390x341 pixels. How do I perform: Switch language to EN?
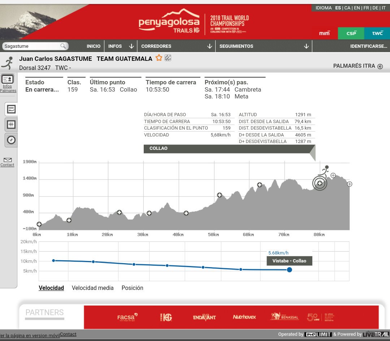coord(357,8)
